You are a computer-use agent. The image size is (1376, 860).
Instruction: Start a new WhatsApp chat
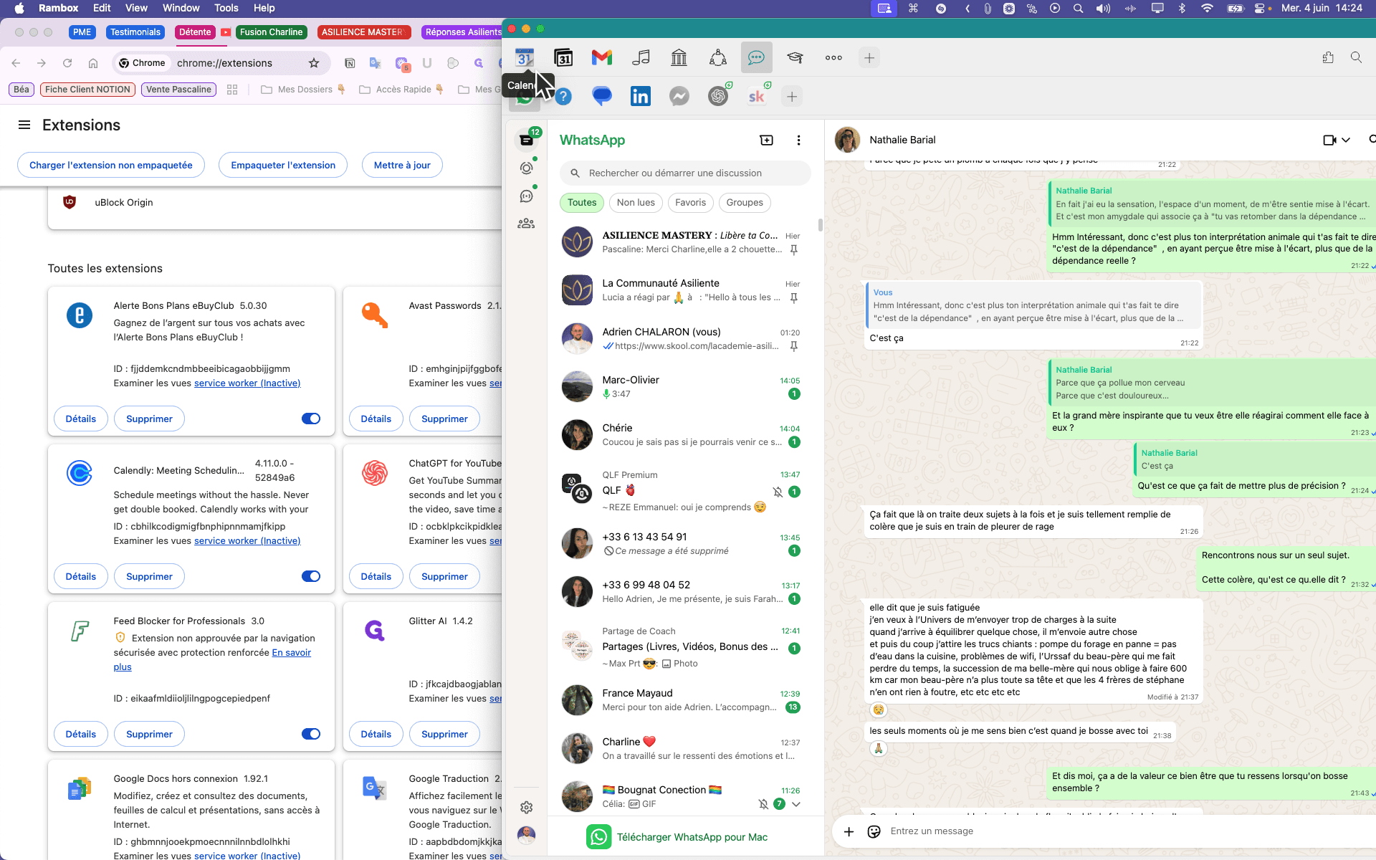point(767,140)
